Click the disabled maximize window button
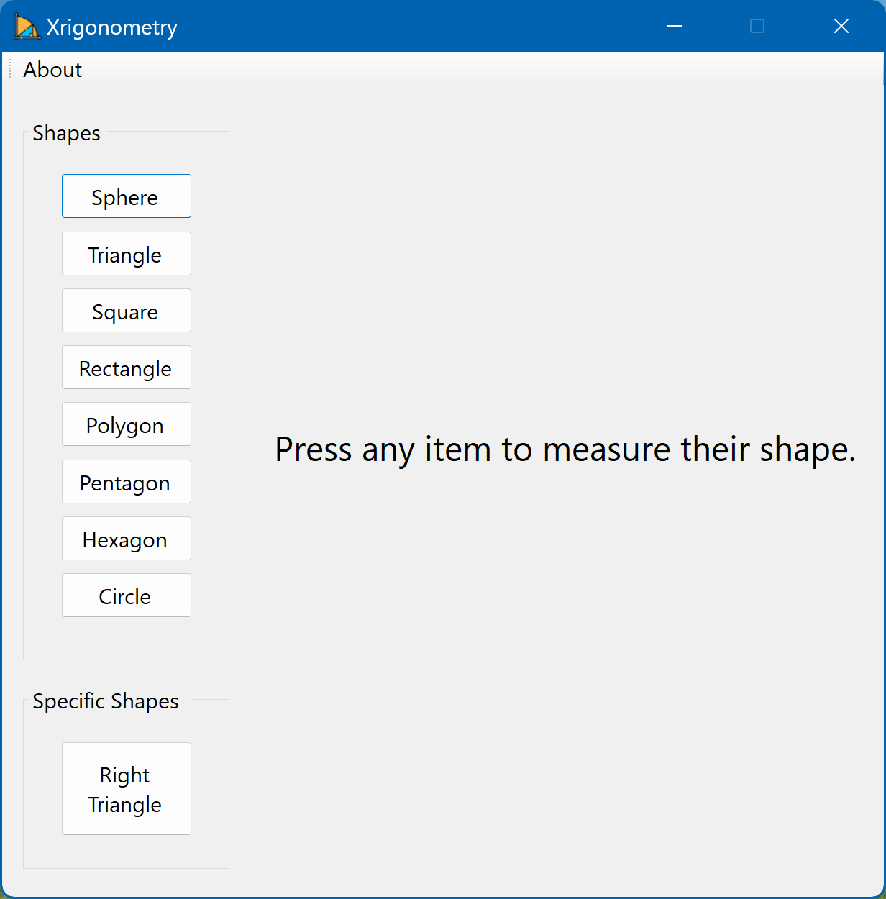The width and height of the screenshot is (886, 899). tap(757, 27)
